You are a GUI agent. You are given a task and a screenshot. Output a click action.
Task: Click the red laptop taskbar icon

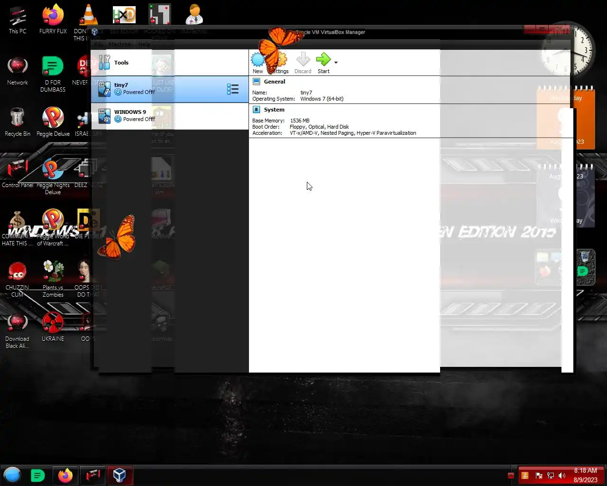click(x=93, y=475)
